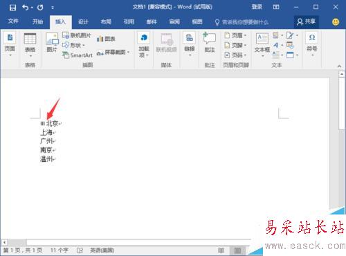This screenshot has height=256, width=346.
Task: Insert a 批注 comment
Action: coord(210,43)
